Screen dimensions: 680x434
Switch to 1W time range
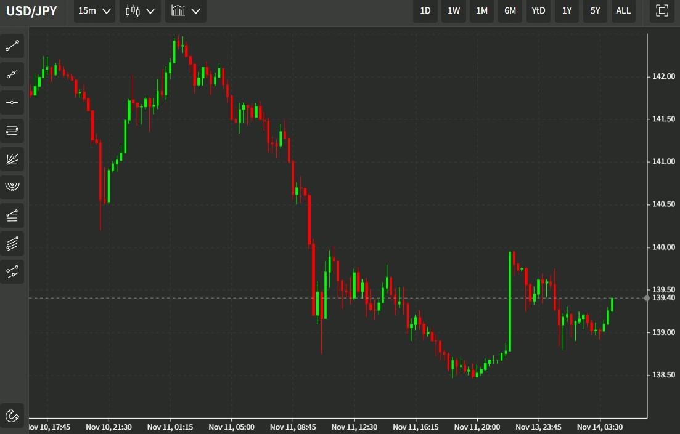point(454,11)
